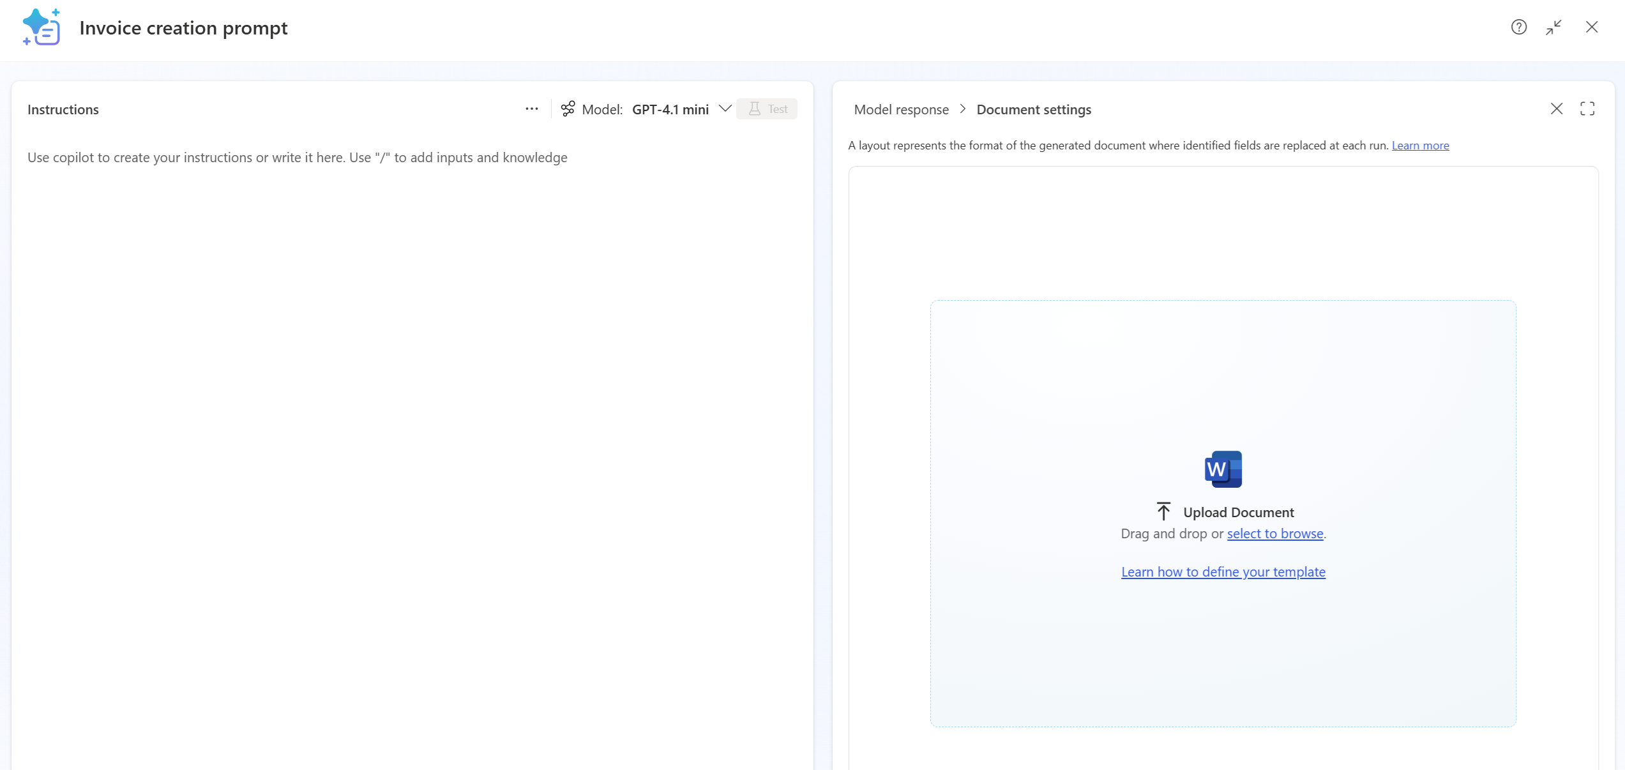Click the Learn more link about layouts
The height and width of the screenshot is (770, 1625).
(1420, 145)
